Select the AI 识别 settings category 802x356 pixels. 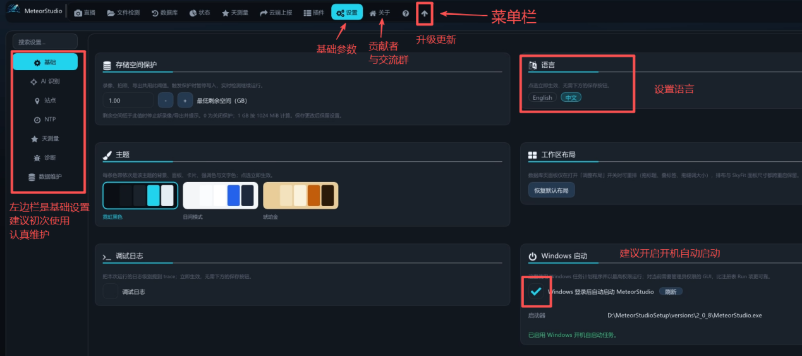[46, 81]
